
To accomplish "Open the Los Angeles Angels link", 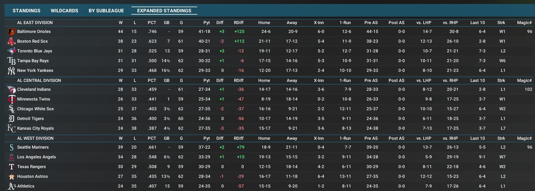I will pyautogui.click(x=36, y=157).
